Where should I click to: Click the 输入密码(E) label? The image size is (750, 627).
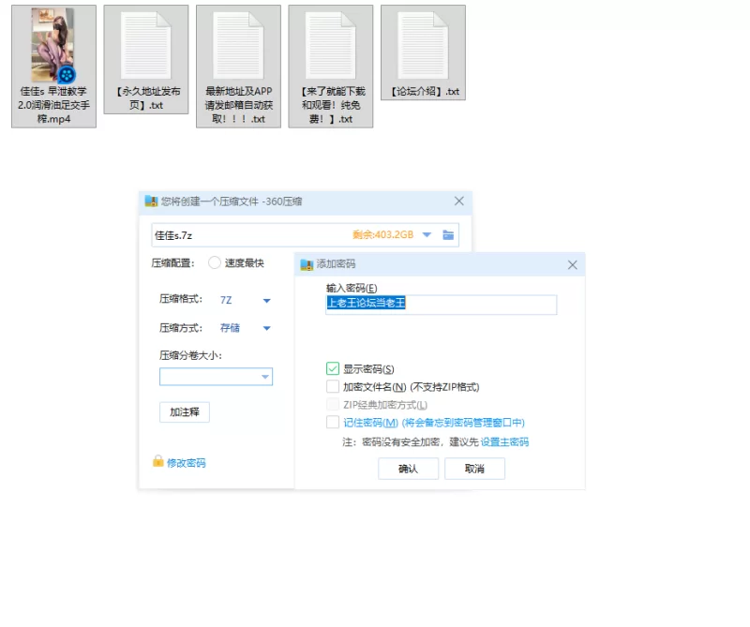[x=352, y=288]
